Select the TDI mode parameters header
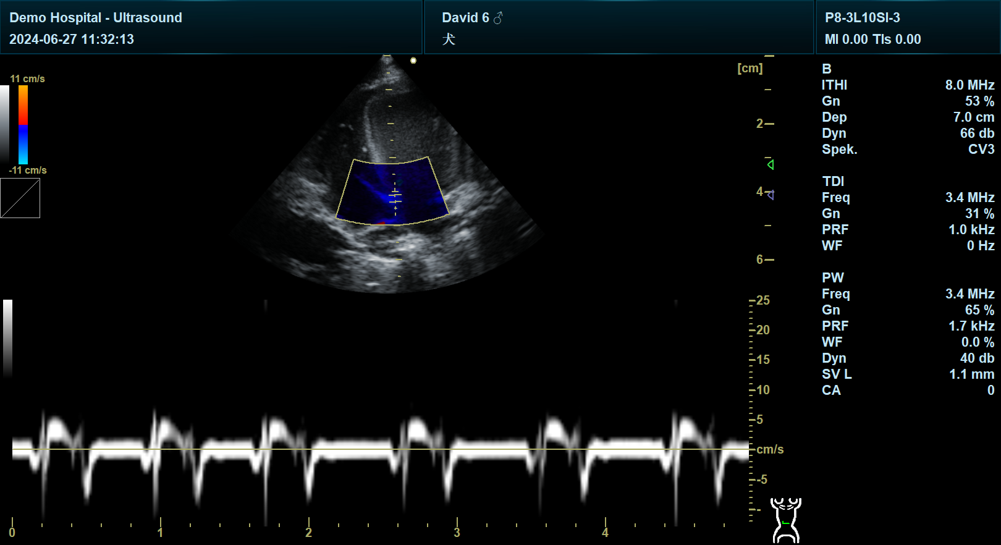Screen dimensions: 1001x545 pyautogui.click(x=833, y=181)
